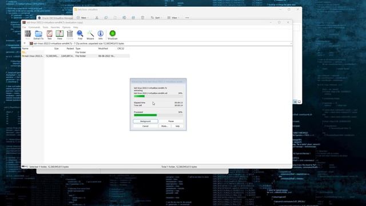Open the Help menu in WinRAR
This screenshot has width=366, height=206.
(x=75, y=27)
